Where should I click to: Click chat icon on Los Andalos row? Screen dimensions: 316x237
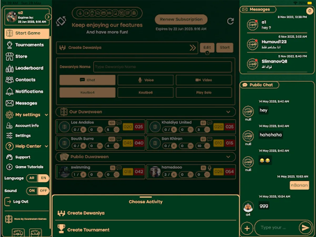[119, 123]
